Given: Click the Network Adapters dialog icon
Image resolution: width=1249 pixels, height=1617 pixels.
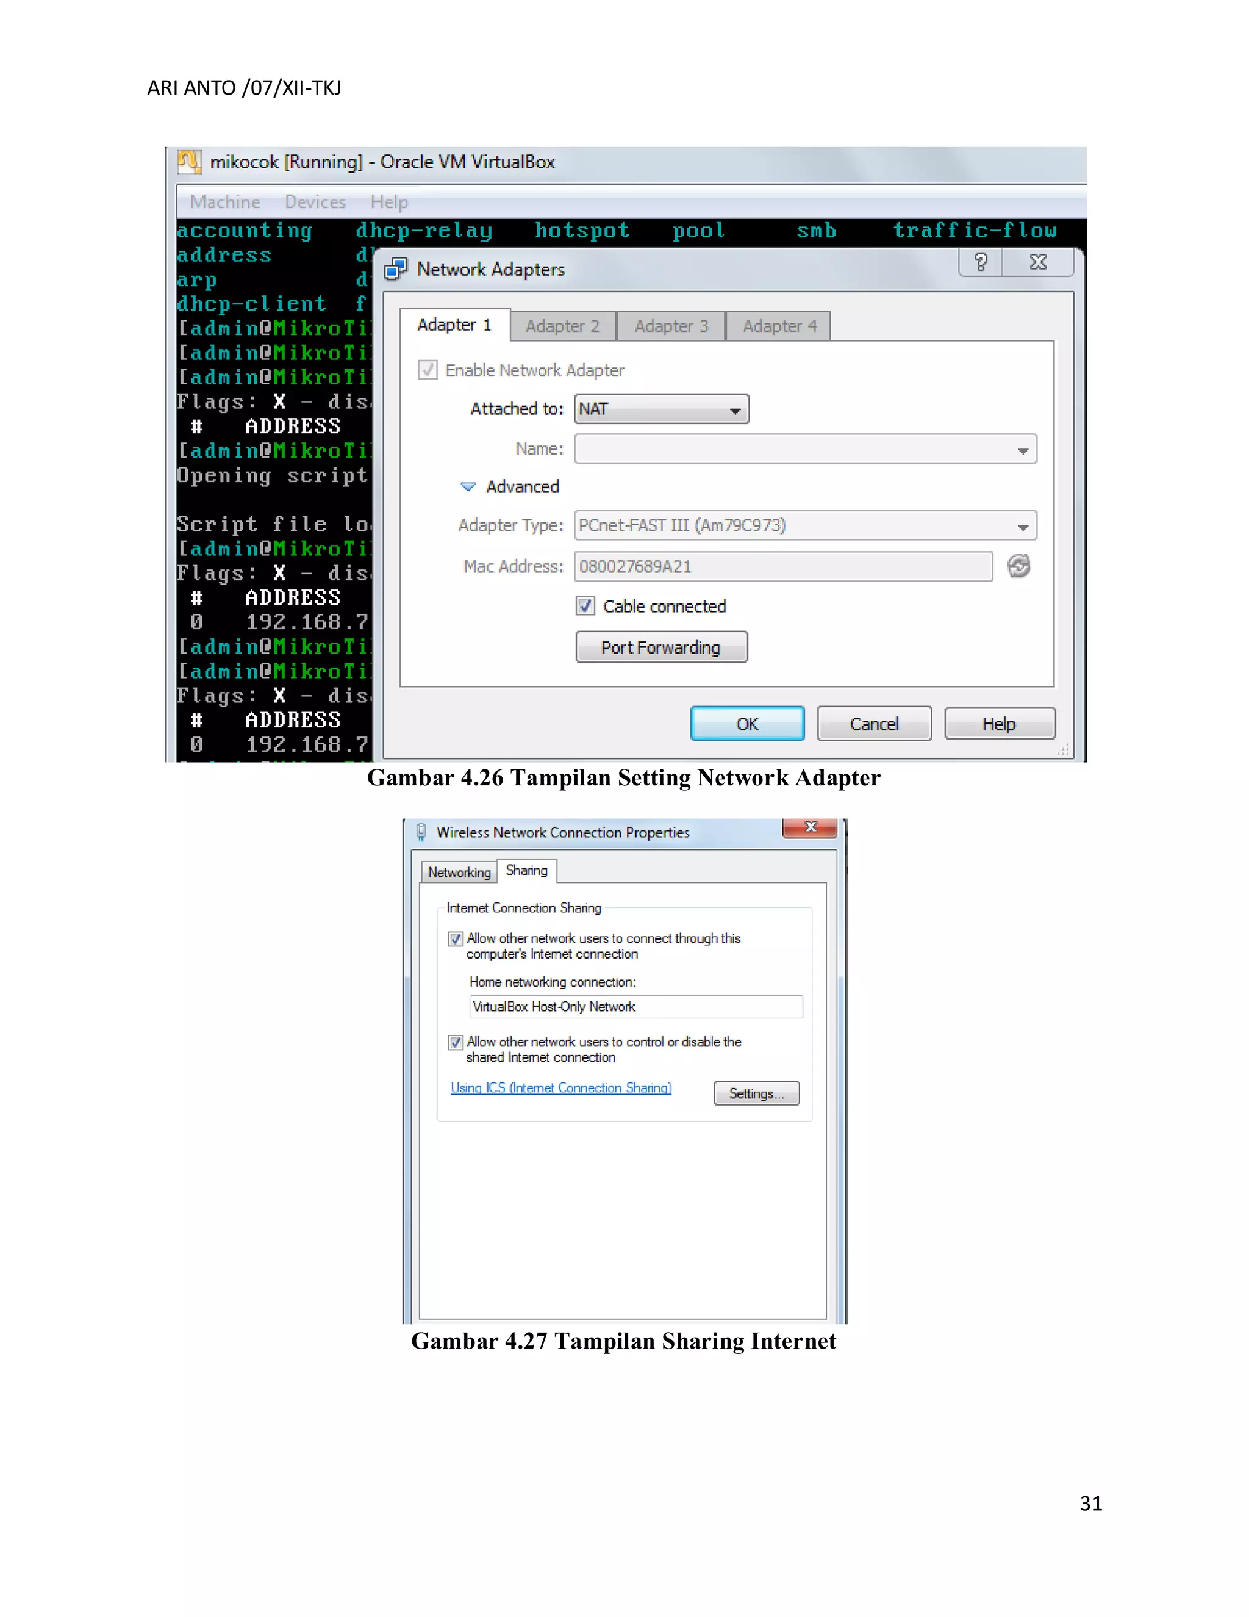Looking at the screenshot, I should pos(396,268).
